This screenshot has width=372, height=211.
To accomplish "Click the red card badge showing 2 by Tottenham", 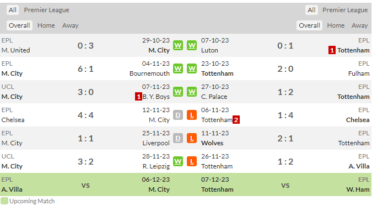I will [236, 120].
